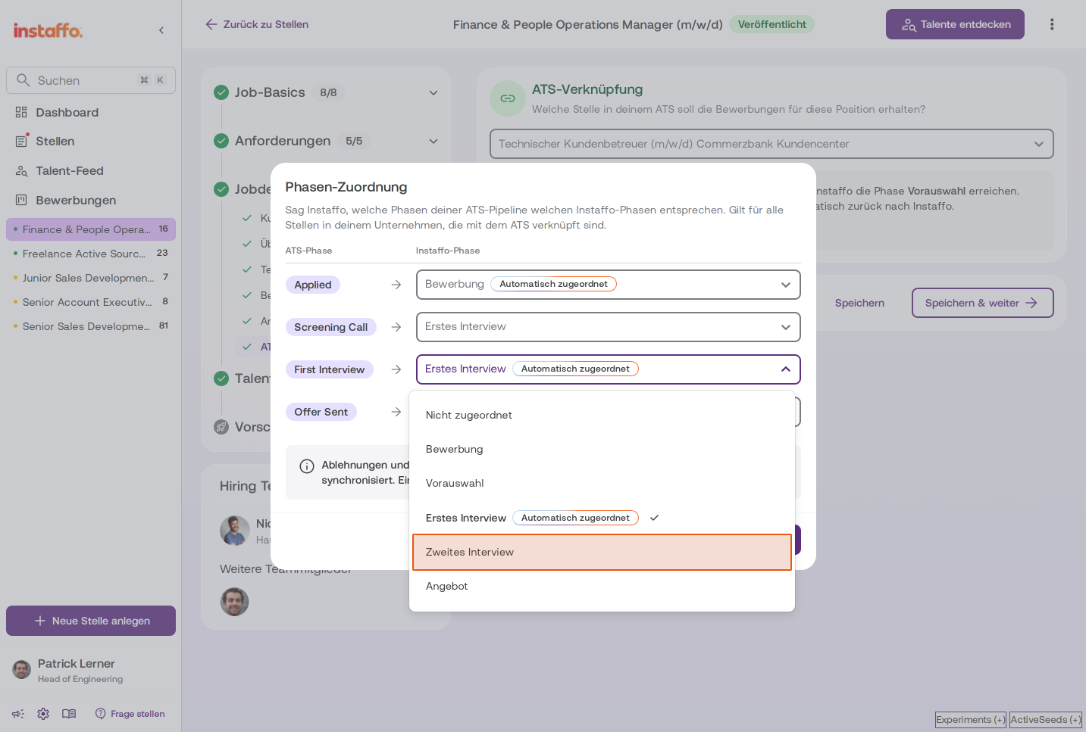The image size is (1086, 732).
Task: Click the Experiments (+) debug button
Action: tap(971, 720)
